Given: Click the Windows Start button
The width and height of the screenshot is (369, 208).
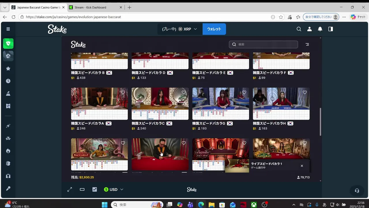Looking at the screenshot, I should (105, 205).
